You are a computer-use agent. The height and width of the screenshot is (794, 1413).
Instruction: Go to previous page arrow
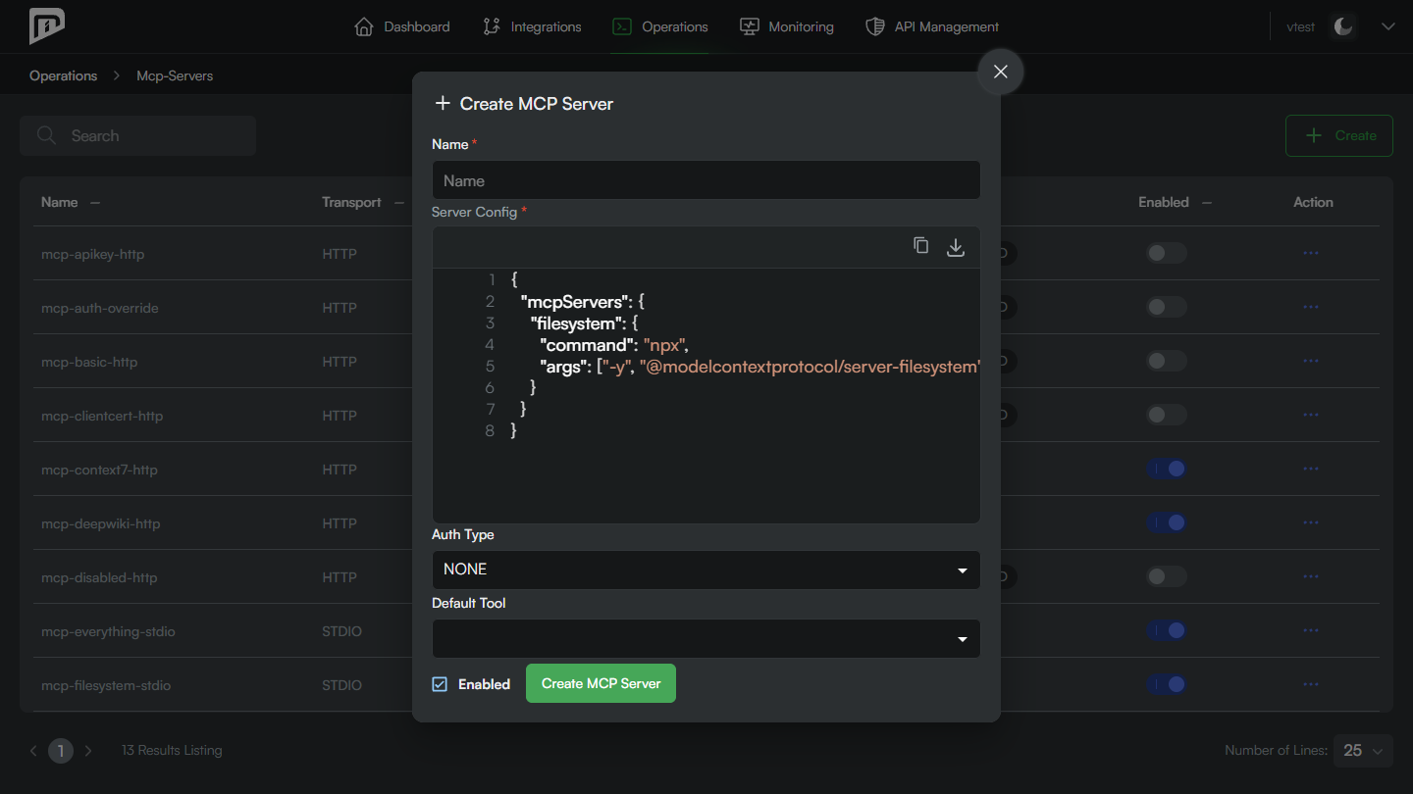[x=33, y=751]
